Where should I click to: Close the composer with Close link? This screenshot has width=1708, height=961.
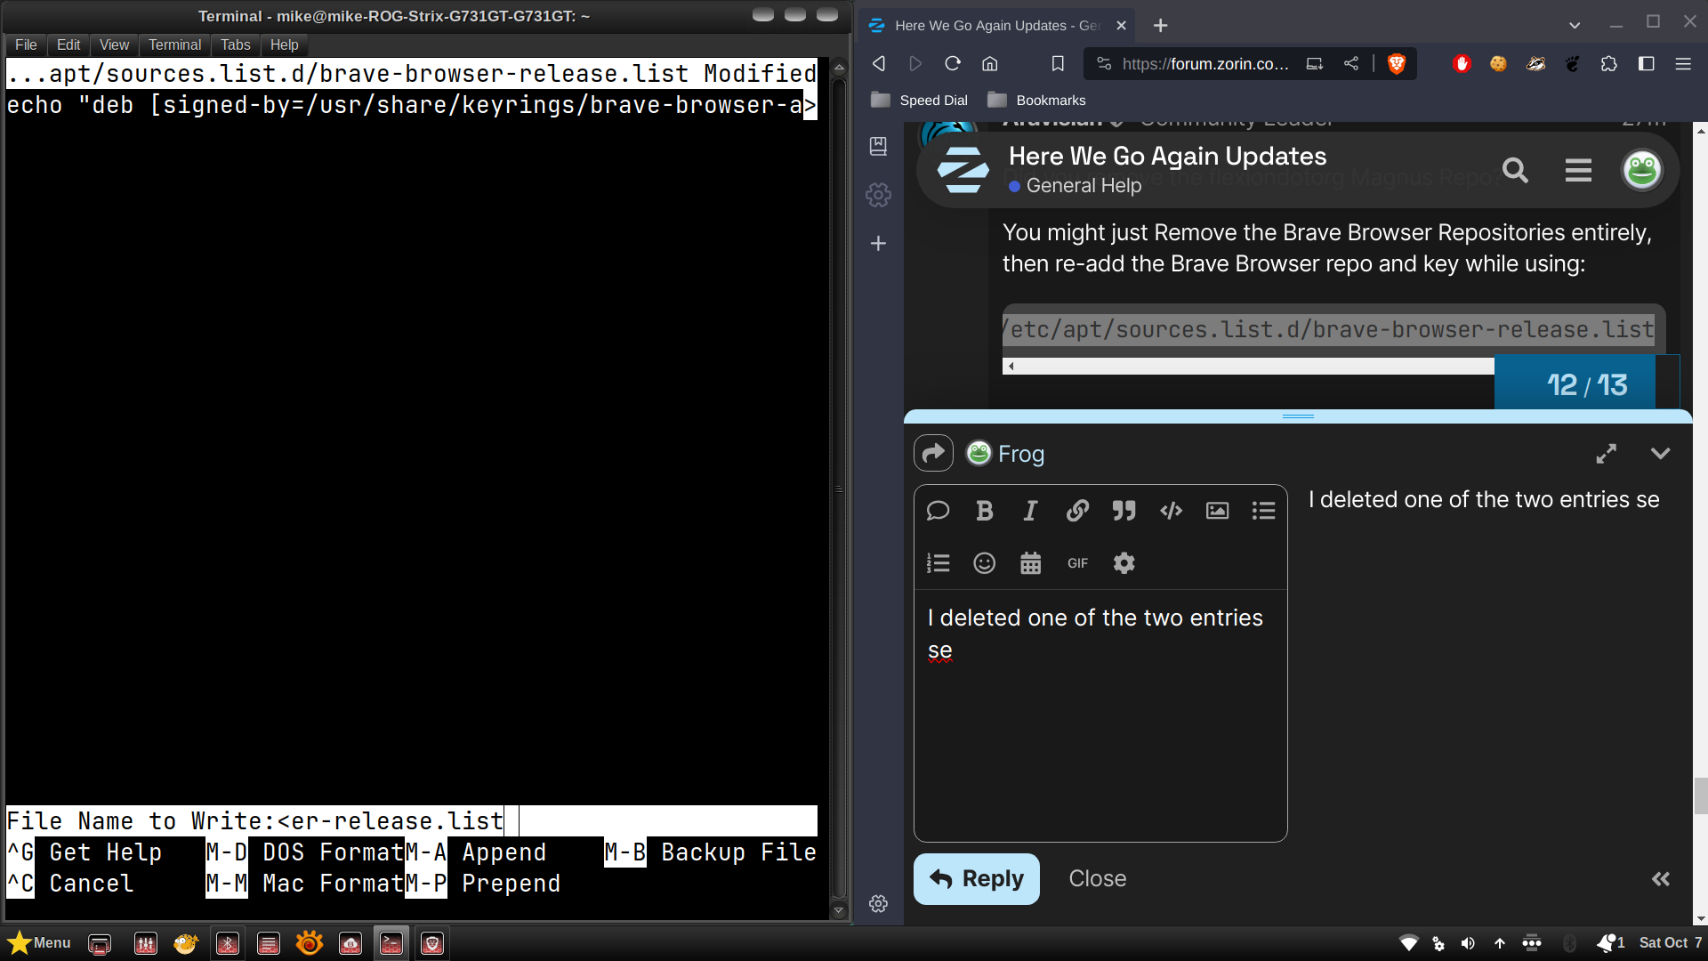click(1097, 879)
